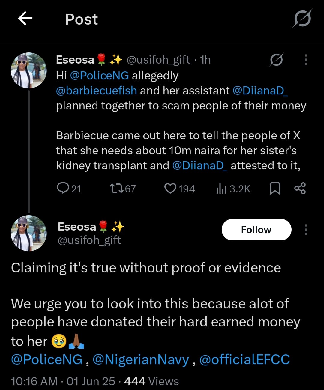Follow Eseosa @usifoh_gift
324x390 pixels.
tap(256, 230)
